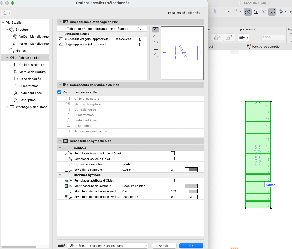Click the layer icon beside the layer selector
The width and height of the screenshot is (292, 249).
point(62,246)
